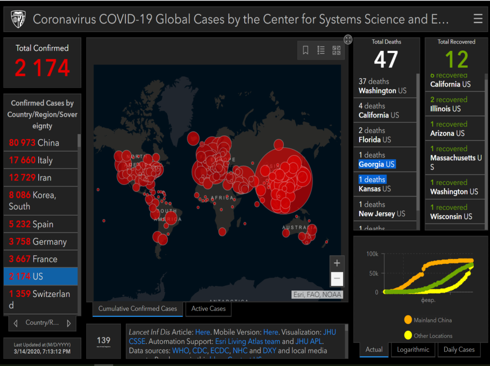
Task: Click the bookmark icon on the map
Action: coord(305,50)
